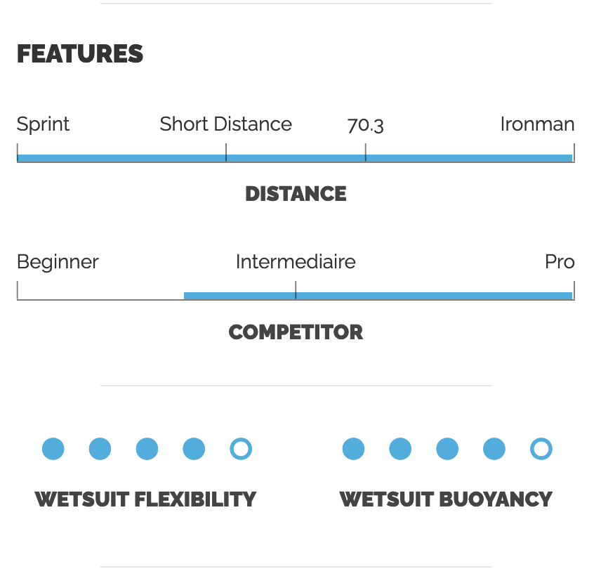Click the Features section heading

coord(80,54)
